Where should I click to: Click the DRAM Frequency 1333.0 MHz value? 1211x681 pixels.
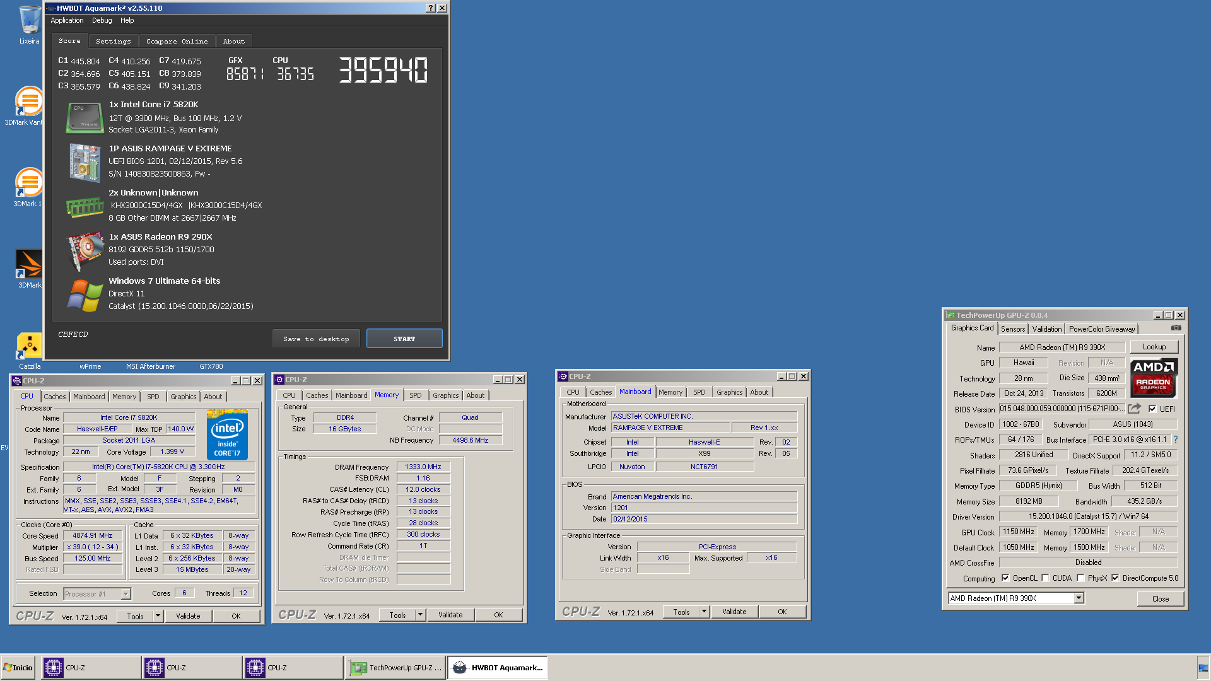click(423, 467)
